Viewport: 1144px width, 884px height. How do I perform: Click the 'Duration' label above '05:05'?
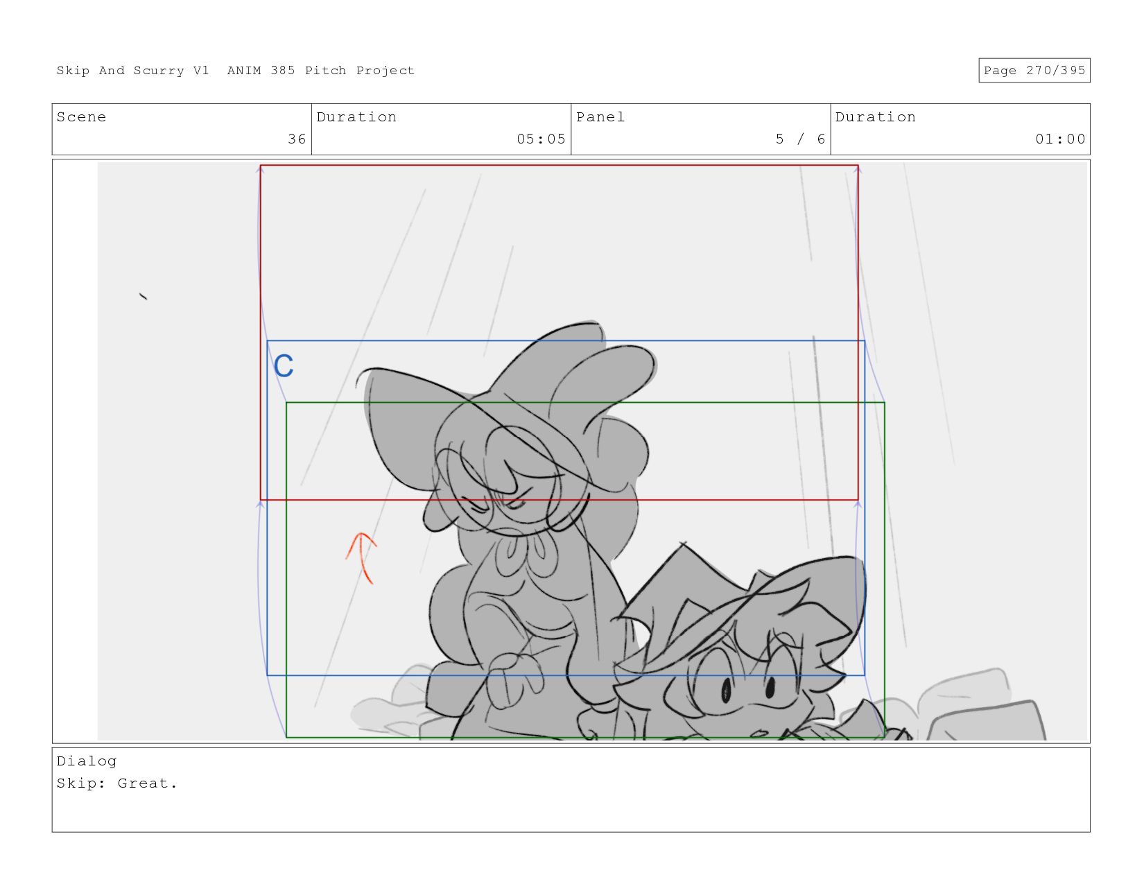(356, 117)
